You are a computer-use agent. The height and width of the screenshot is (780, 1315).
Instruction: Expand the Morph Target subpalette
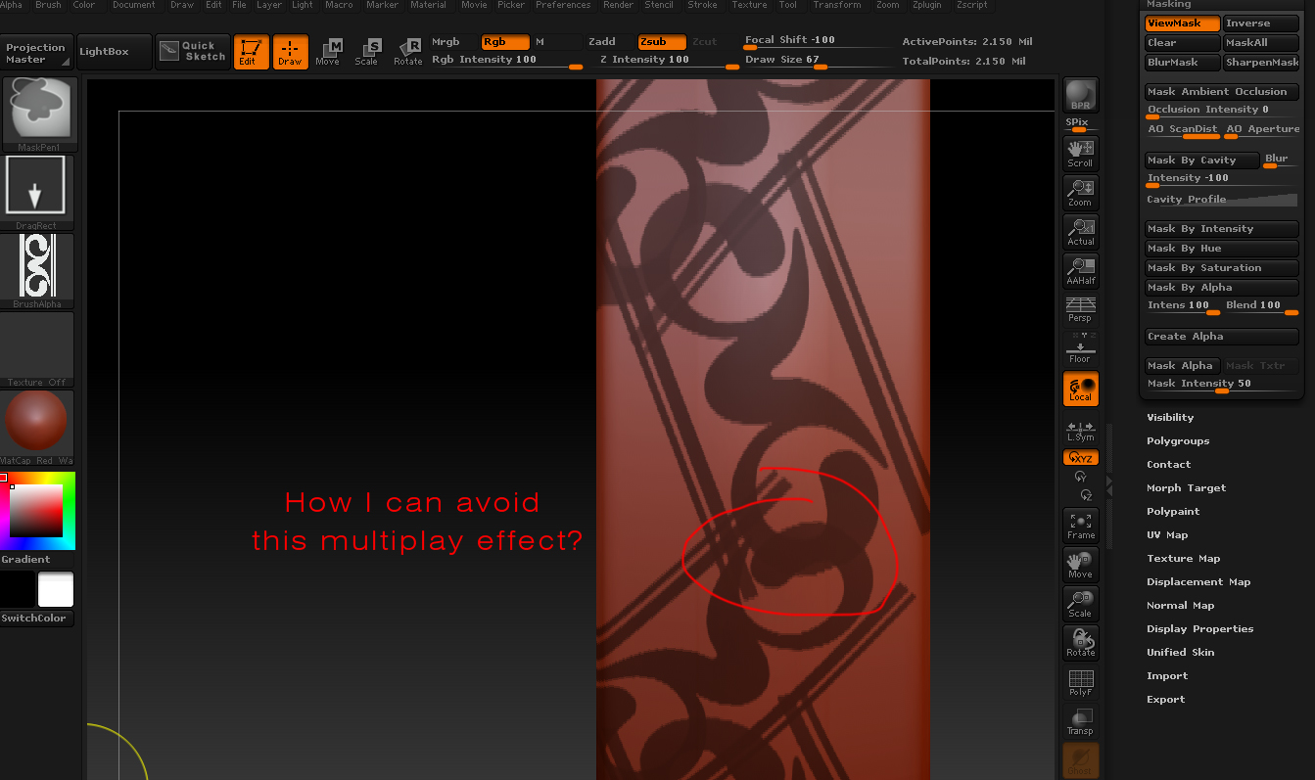coord(1186,488)
